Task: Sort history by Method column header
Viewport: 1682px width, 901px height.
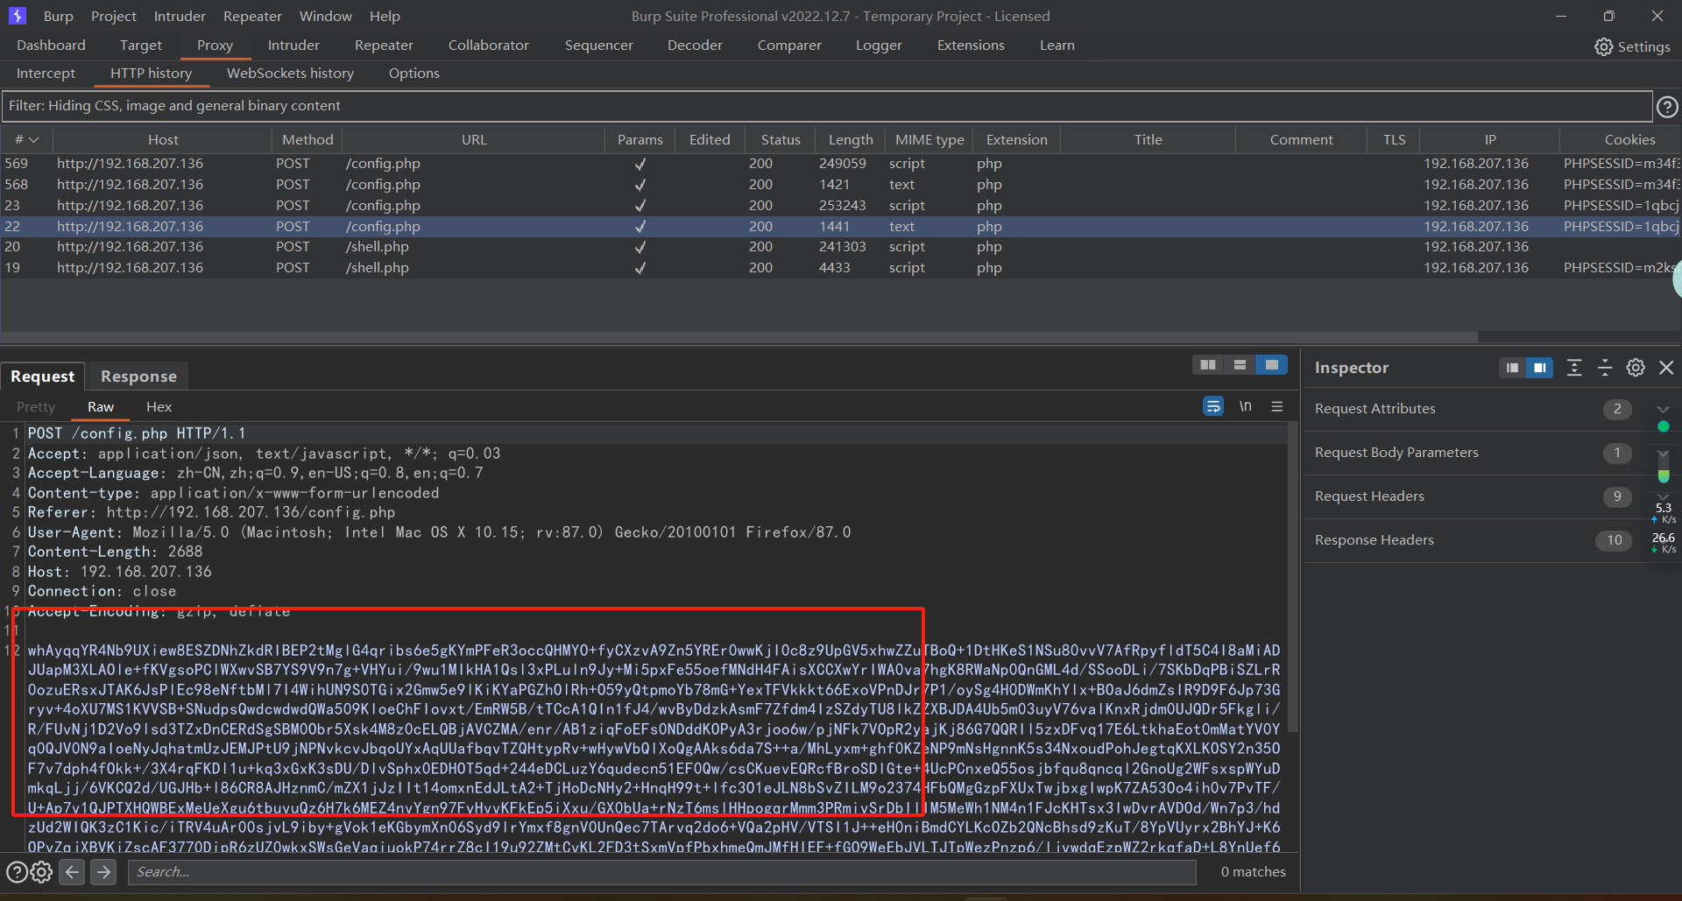Action: click(307, 140)
